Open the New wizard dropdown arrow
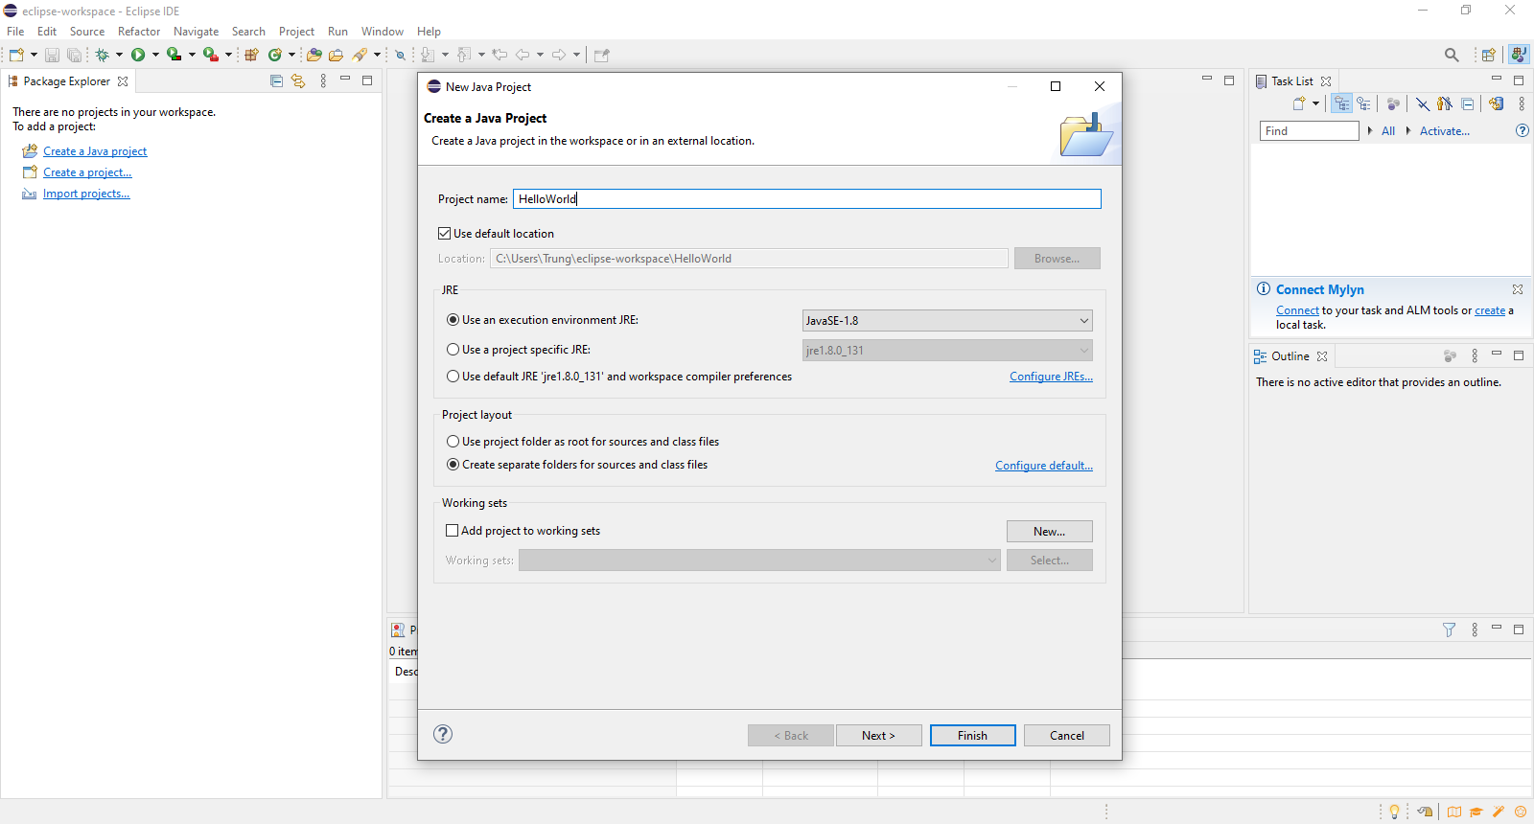Screen dimensions: 1534x824 coord(34,55)
